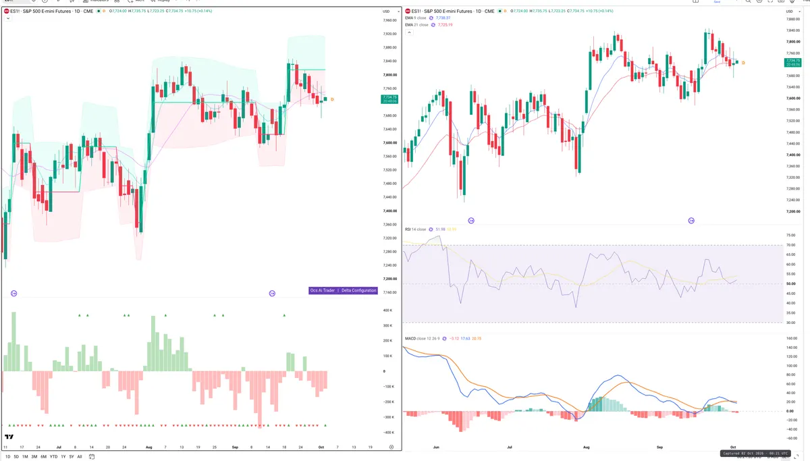Select the 6M time range
810x461 pixels.
(x=43, y=457)
